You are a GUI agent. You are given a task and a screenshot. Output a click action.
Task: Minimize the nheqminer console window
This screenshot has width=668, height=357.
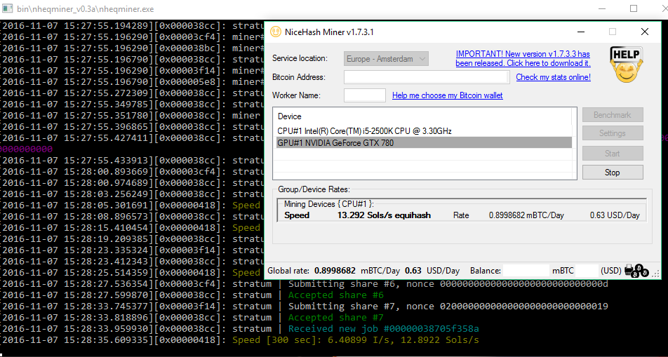click(602, 8)
